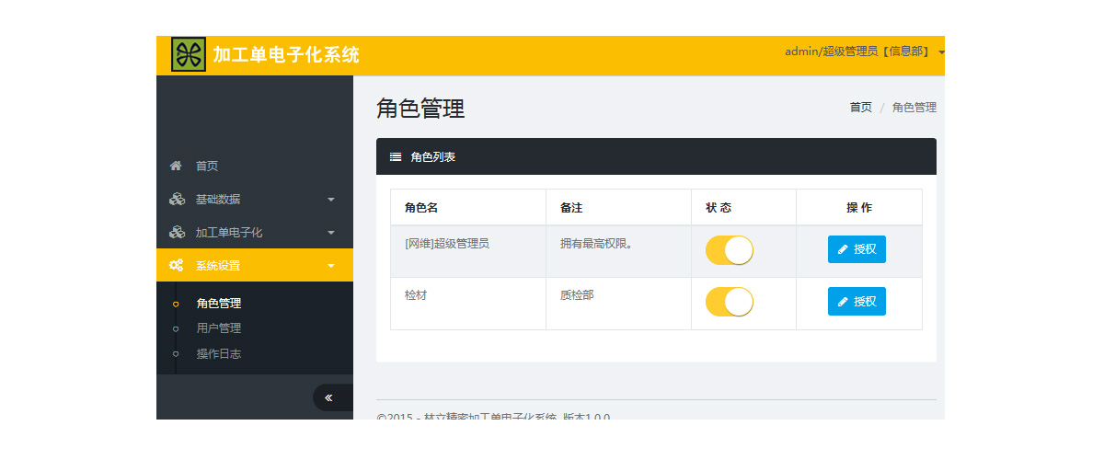Click the cubes icon beside 加工单电子化
Screen dimensions: 1104x460
pos(177,233)
